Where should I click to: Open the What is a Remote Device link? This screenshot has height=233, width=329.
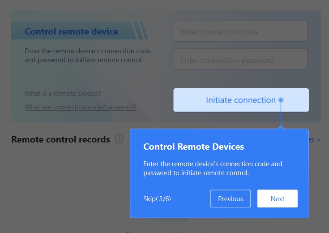(x=63, y=94)
